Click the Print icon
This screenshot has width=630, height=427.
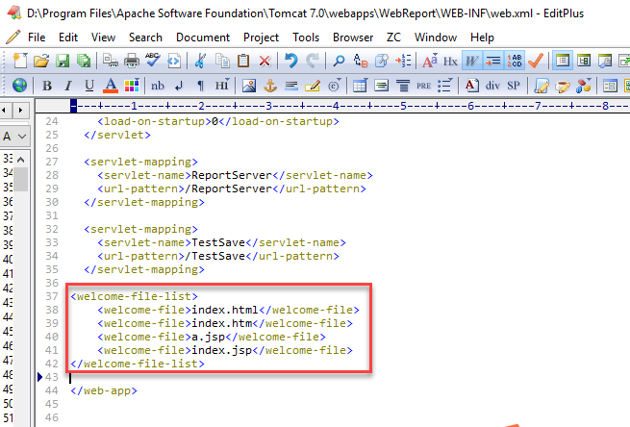(x=132, y=61)
